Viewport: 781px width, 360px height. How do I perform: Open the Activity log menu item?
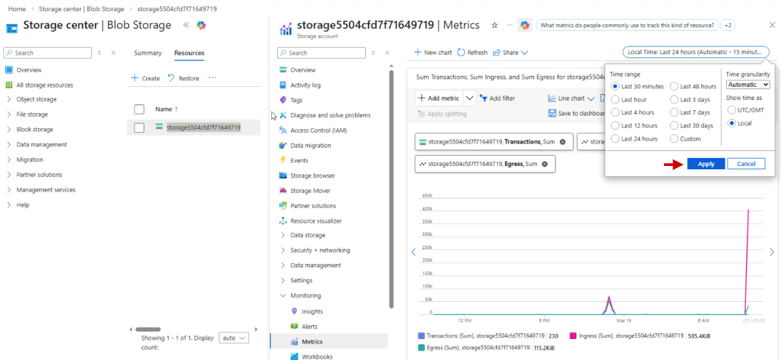point(305,85)
